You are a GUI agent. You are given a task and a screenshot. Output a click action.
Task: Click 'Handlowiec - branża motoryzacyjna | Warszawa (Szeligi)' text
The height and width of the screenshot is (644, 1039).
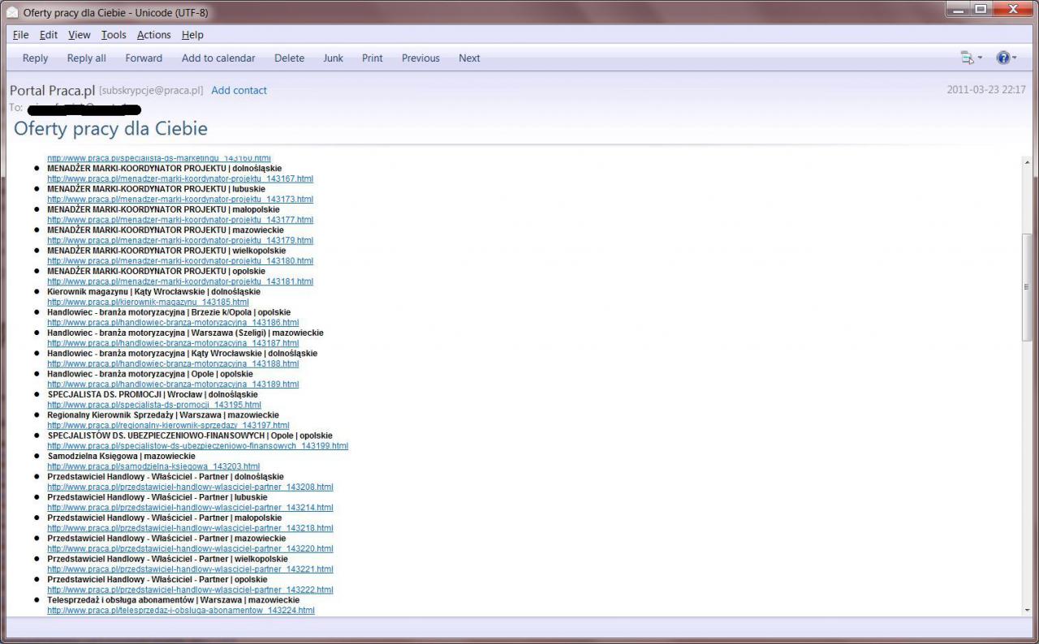coord(157,333)
